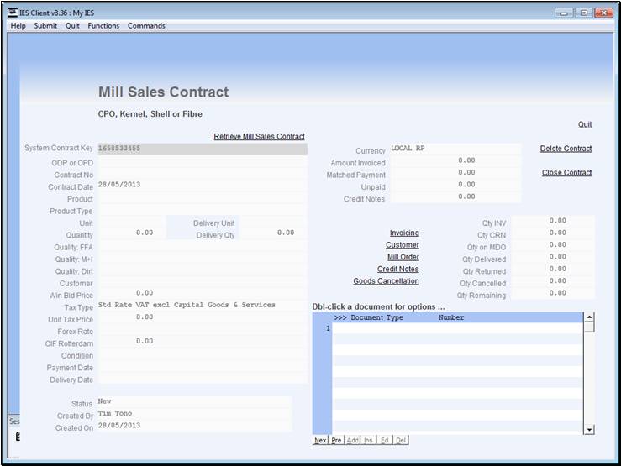Viewport: 621px width, 466px height.
Task: Click the IES Client title bar icon
Action: (13, 13)
